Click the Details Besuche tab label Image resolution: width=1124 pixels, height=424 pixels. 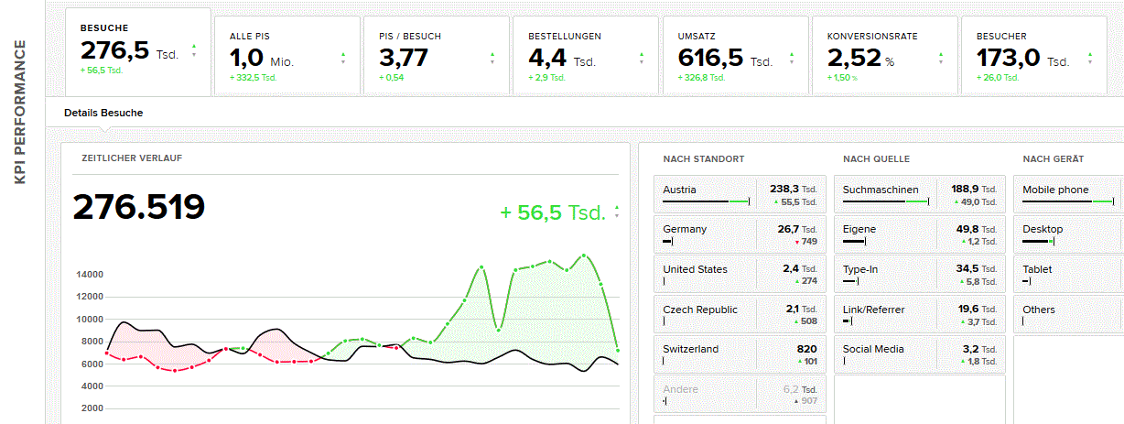(103, 114)
